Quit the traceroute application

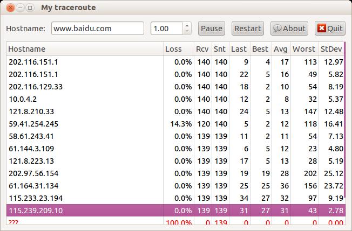click(330, 29)
